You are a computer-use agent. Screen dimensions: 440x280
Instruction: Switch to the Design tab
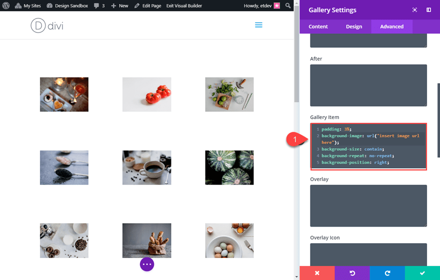click(x=354, y=26)
